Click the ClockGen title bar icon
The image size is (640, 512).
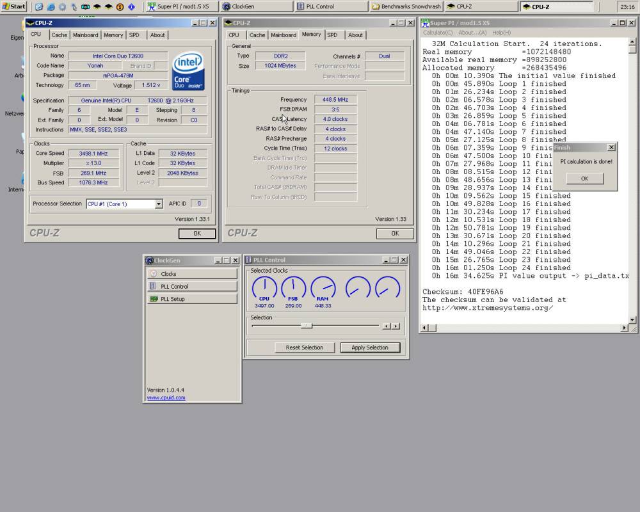pyautogui.click(x=149, y=260)
